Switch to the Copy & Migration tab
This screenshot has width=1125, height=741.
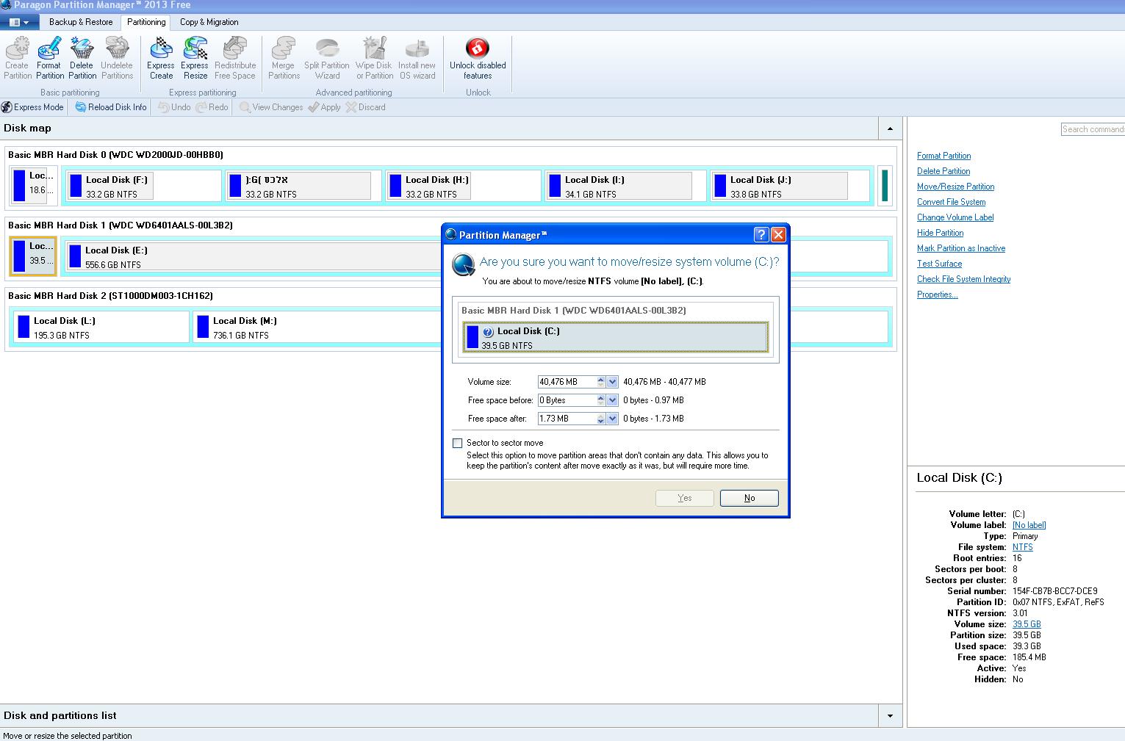tap(209, 22)
